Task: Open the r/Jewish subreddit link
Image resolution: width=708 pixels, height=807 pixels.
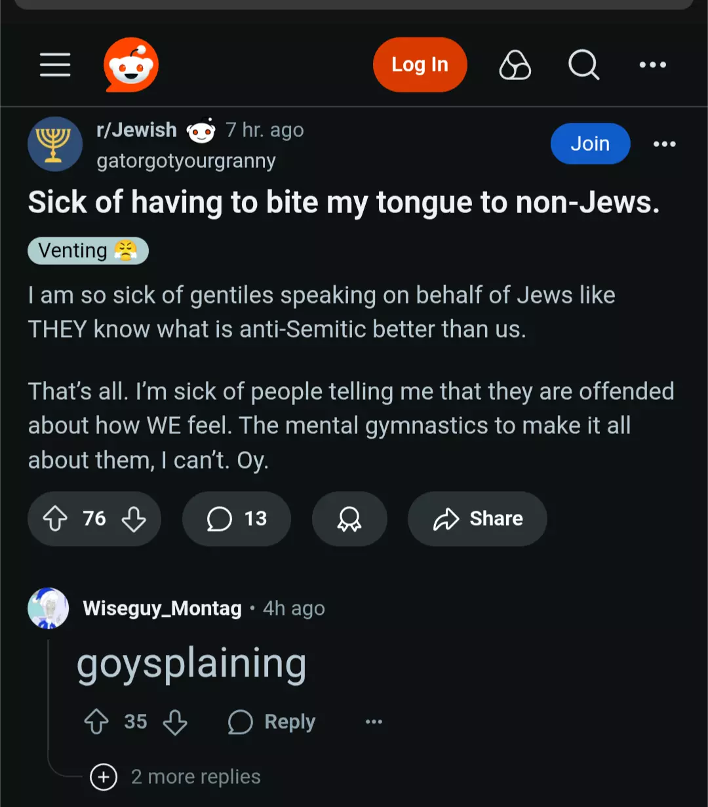Action: click(x=136, y=130)
